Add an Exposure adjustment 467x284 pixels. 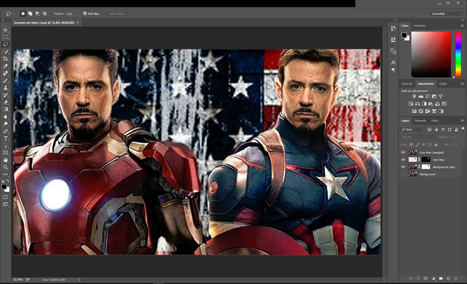[434, 97]
